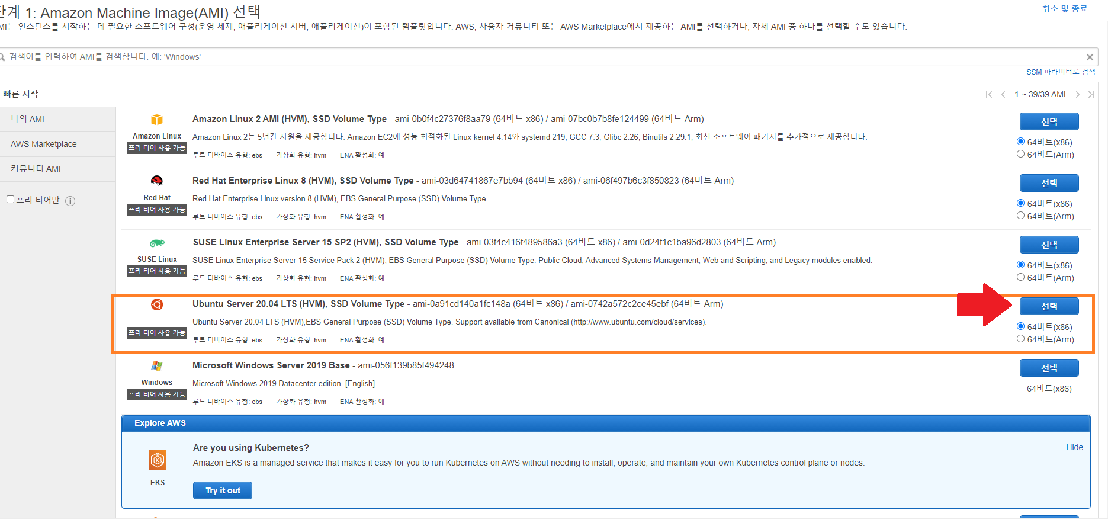The width and height of the screenshot is (1108, 523).
Task: Open the 커뮤니티 AMI tab
Action: click(x=57, y=169)
